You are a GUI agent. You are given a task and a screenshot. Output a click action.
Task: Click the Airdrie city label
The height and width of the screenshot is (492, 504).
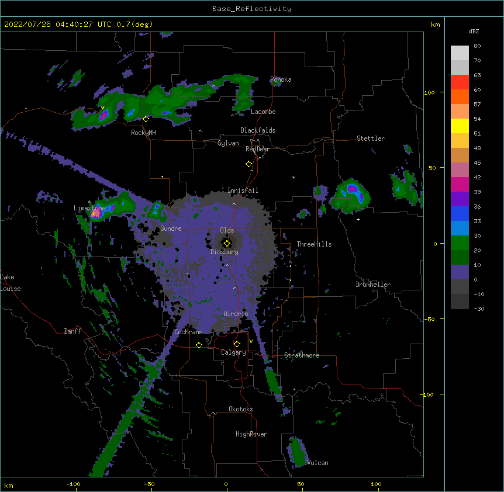236,314
